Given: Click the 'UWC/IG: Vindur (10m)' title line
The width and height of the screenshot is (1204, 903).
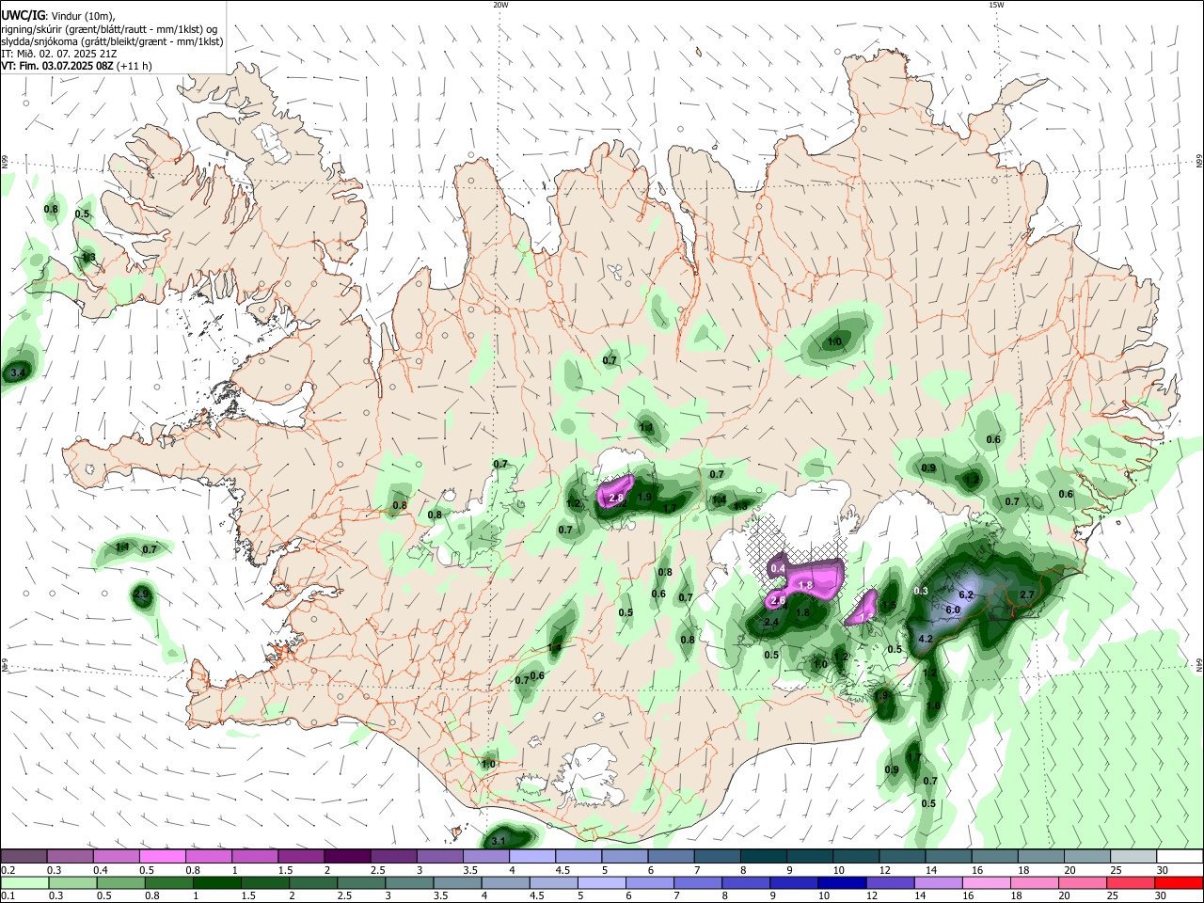Looking at the screenshot, I should 57,15.
